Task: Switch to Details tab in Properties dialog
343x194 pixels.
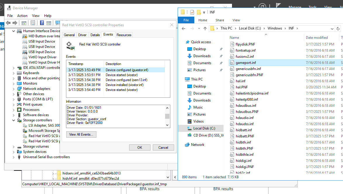Action: (x=95, y=35)
